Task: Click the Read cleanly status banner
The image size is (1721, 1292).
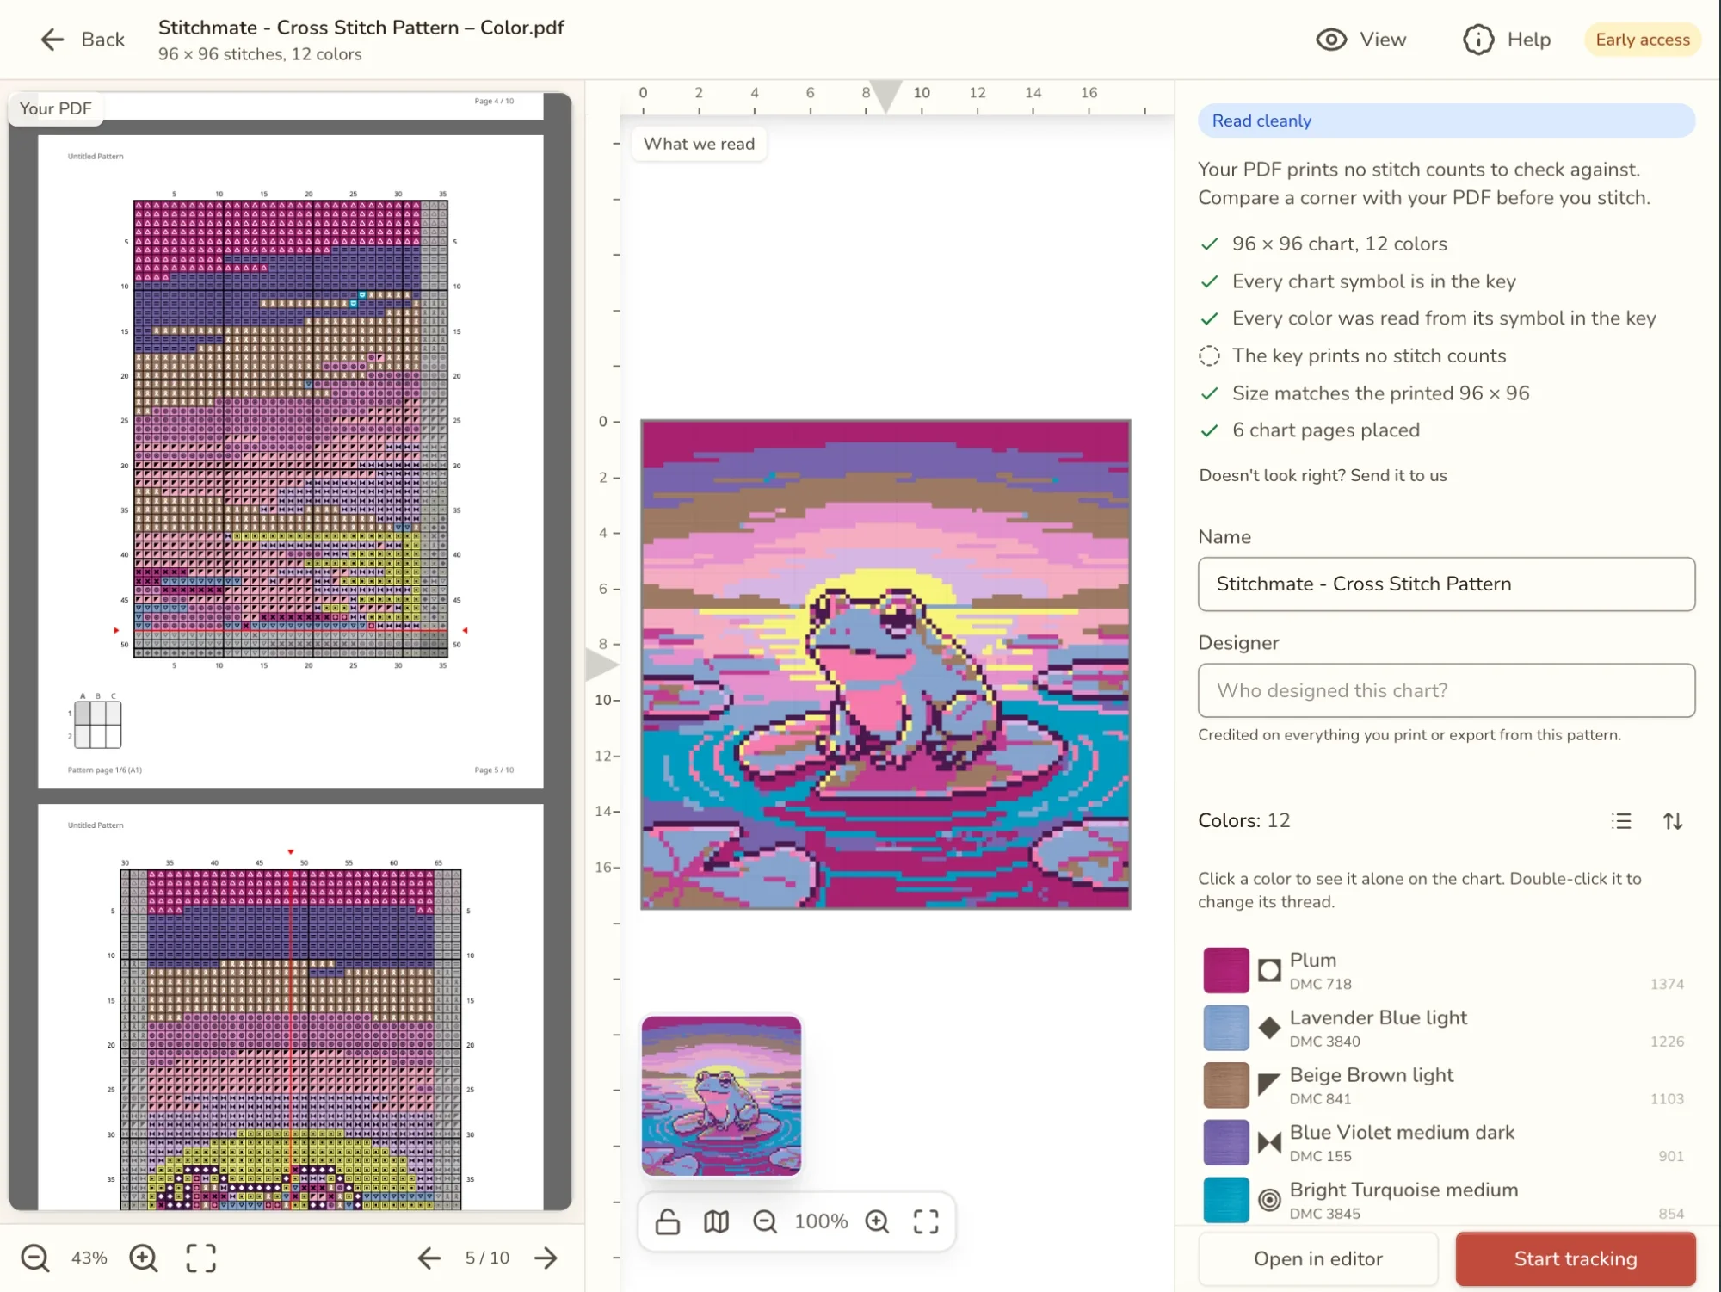Action: (1446, 121)
